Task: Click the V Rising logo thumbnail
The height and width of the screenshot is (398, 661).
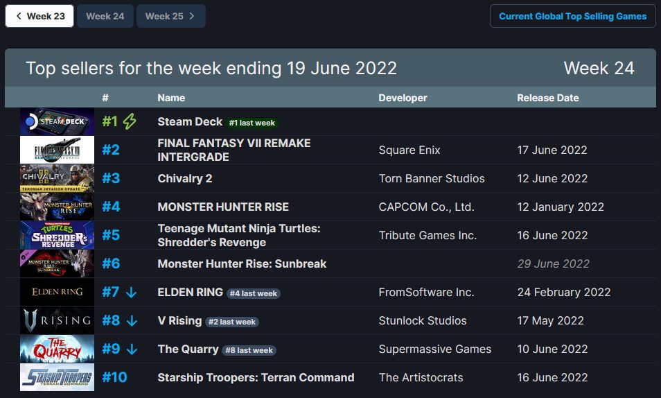Action: click(57, 320)
